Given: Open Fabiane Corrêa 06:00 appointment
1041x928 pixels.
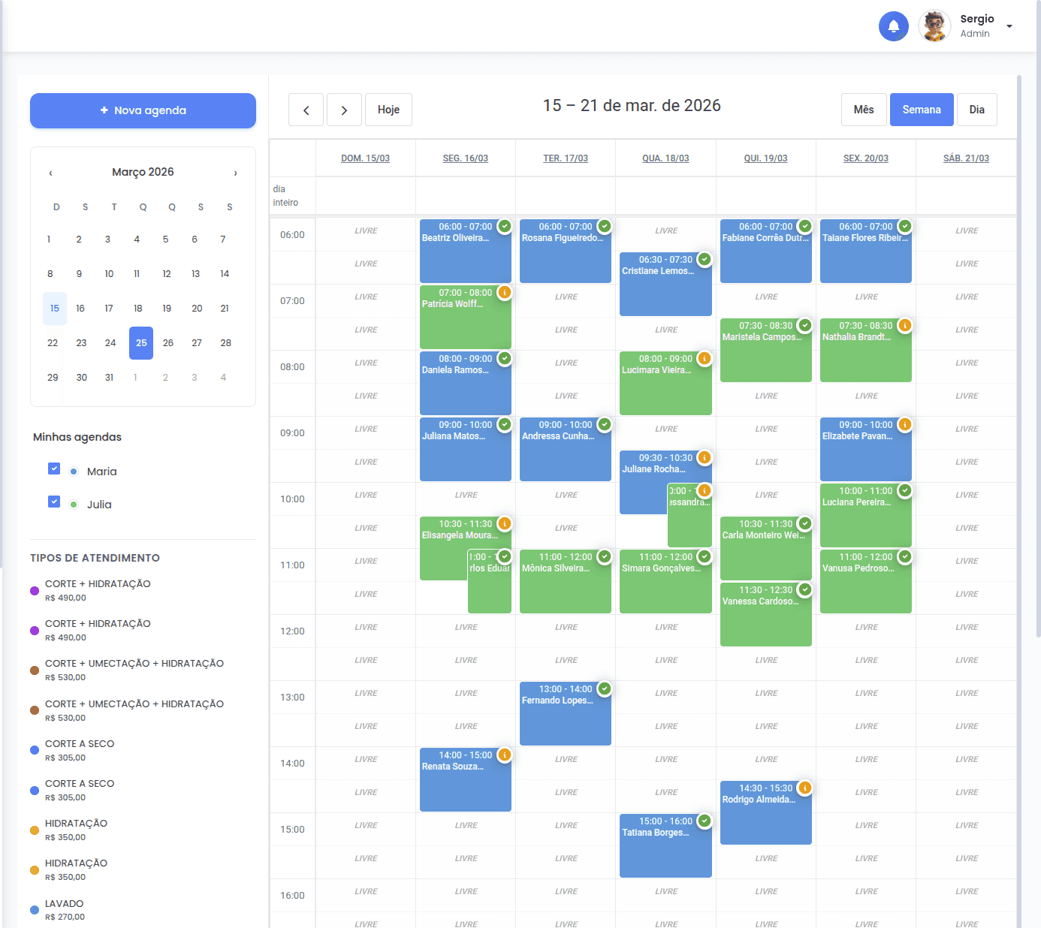Looking at the screenshot, I should click(766, 251).
